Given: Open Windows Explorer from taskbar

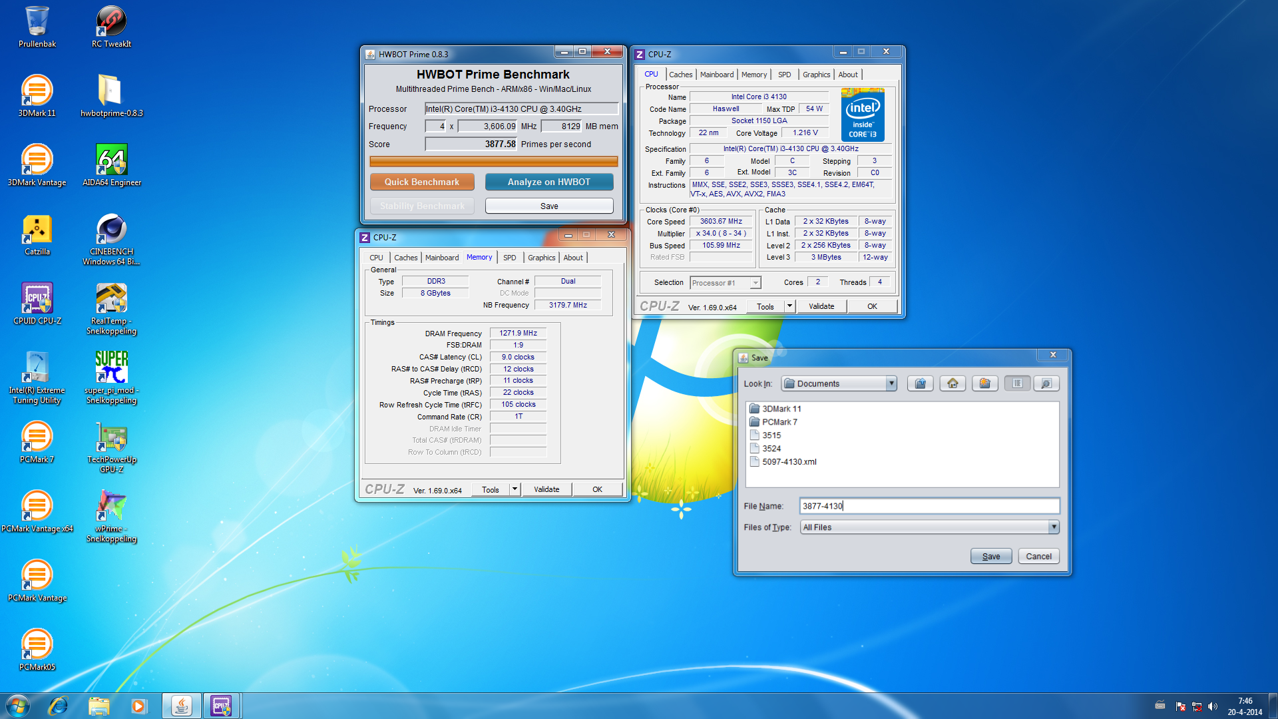Looking at the screenshot, I should tap(99, 706).
